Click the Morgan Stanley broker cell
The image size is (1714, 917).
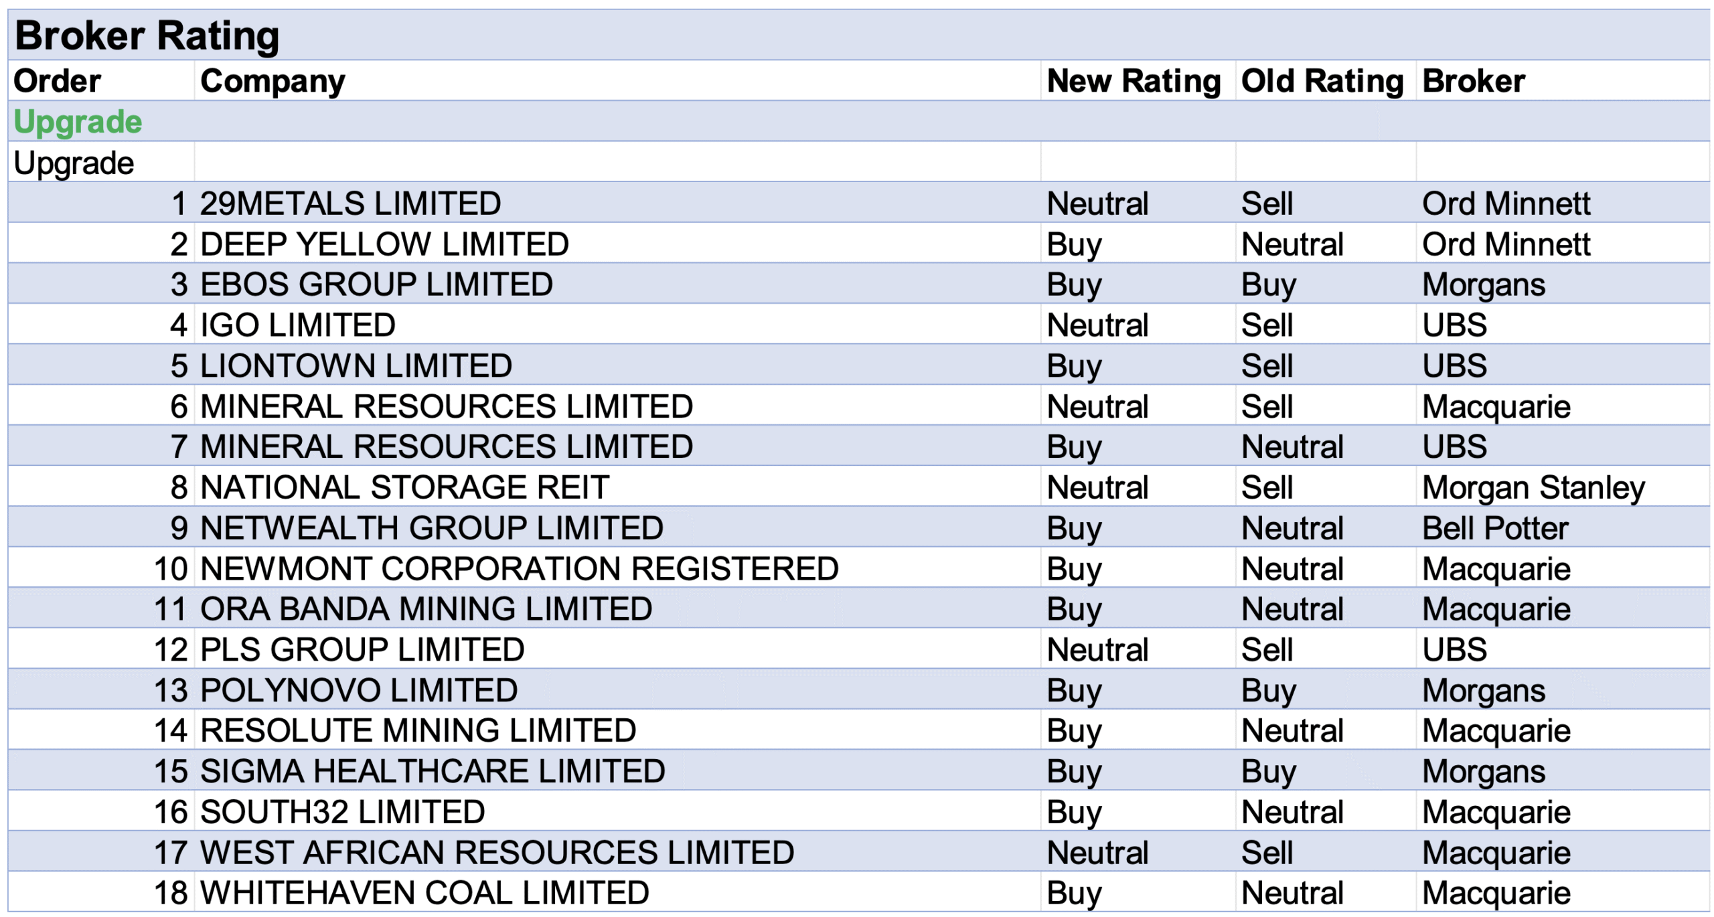point(1533,488)
